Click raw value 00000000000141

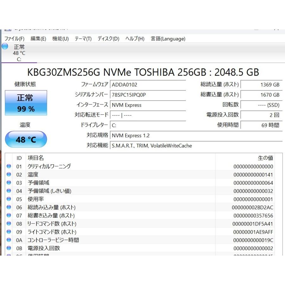click(253, 175)
